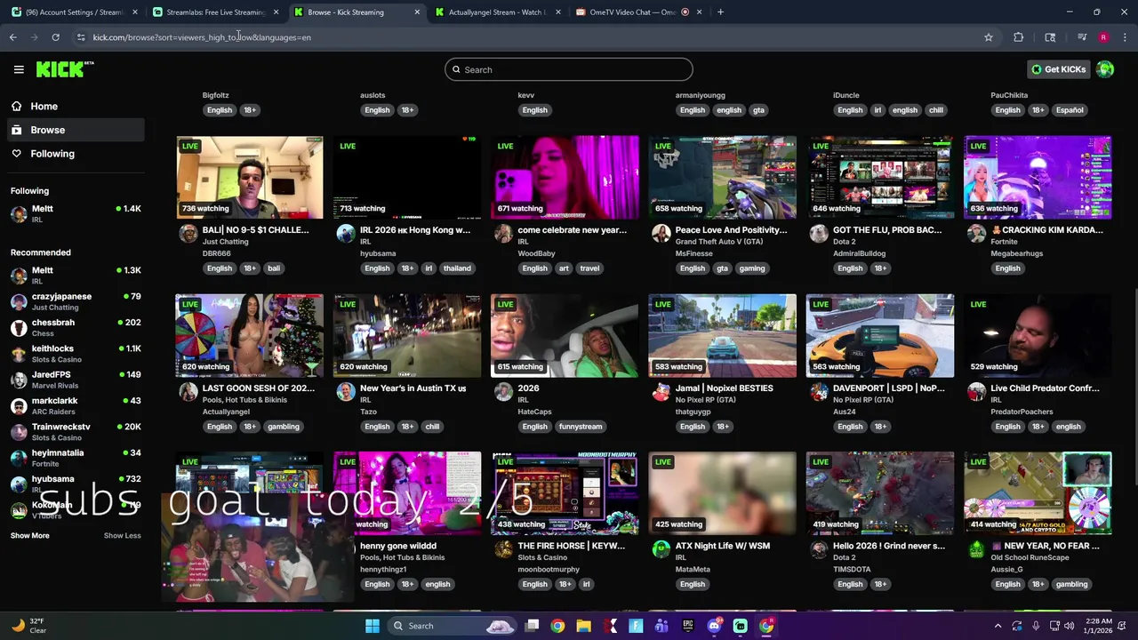Open the browser extensions puzzle icon
The width and height of the screenshot is (1138, 640).
1018,37
